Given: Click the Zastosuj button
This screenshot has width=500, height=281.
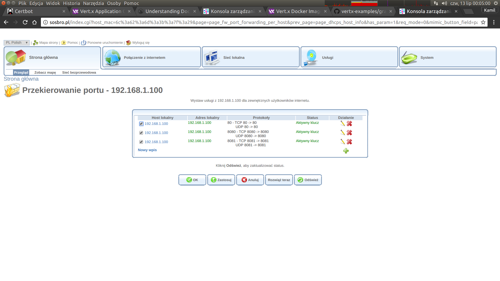Looking at the screenshot, I should 221,180.
